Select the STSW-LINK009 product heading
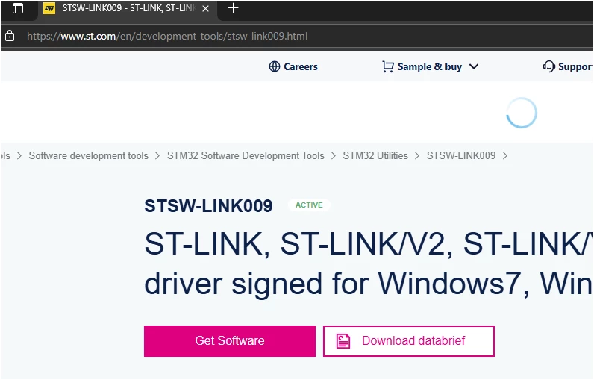The width and height of the screenshot is (594, 380). coord(208,206)
